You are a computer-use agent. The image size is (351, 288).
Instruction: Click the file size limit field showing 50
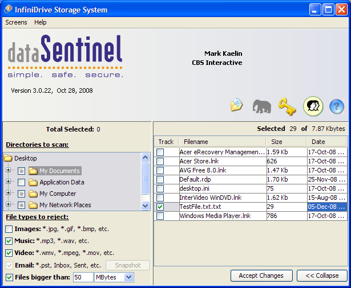pos(83,277)
